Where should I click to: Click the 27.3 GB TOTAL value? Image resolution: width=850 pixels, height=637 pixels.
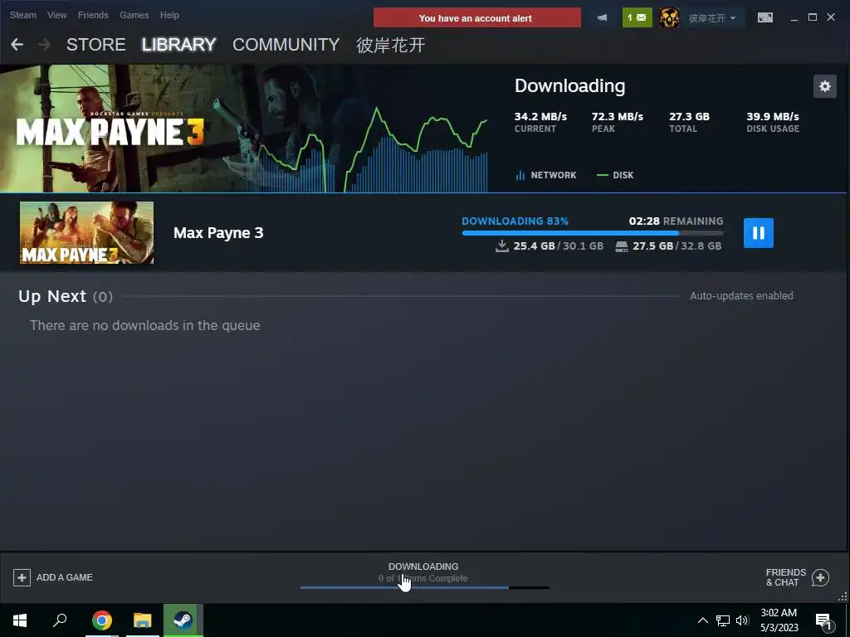689,116
